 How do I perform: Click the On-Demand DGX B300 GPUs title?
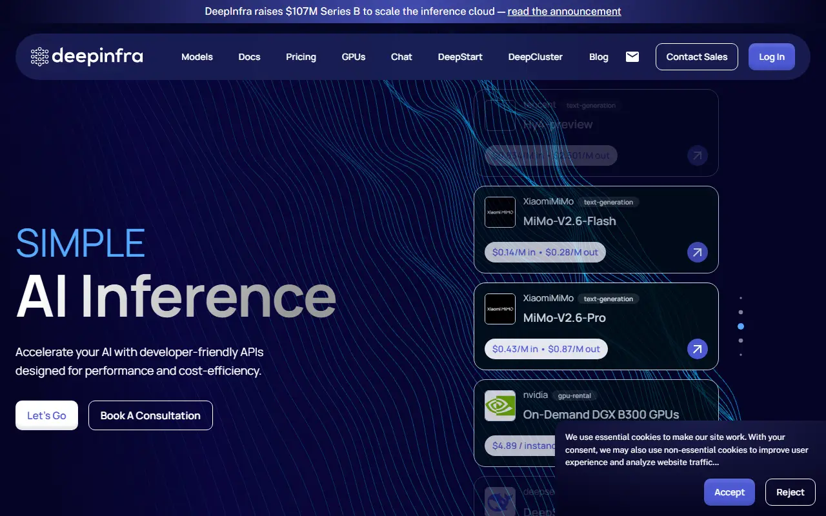(x=601, y=414)
